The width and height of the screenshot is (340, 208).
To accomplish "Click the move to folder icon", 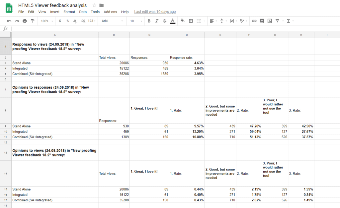I will pyautogui.click(x=102, y=5).
